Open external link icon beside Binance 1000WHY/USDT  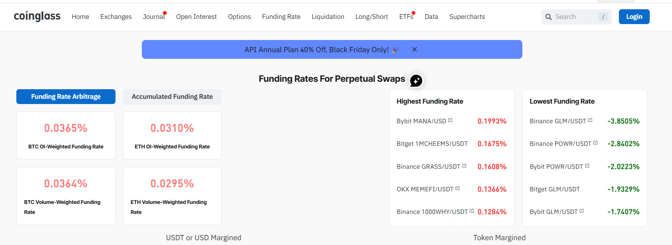[x=472, y=211]
